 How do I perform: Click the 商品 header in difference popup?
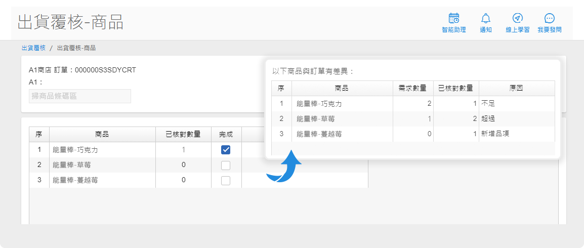[342, 88]
